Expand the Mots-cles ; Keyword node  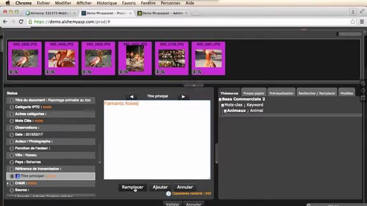pyautogui.click(x=222, y=105)
